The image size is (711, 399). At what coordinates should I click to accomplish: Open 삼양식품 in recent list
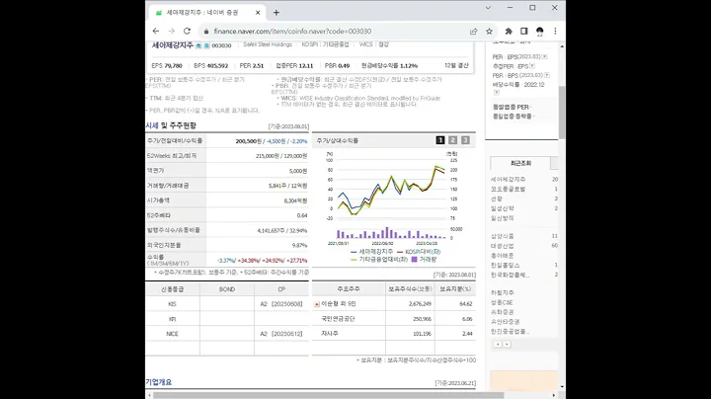coord(503,236)
